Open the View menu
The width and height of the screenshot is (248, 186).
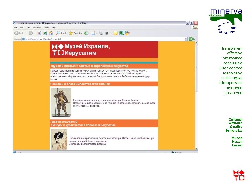[x=28, y=27]
